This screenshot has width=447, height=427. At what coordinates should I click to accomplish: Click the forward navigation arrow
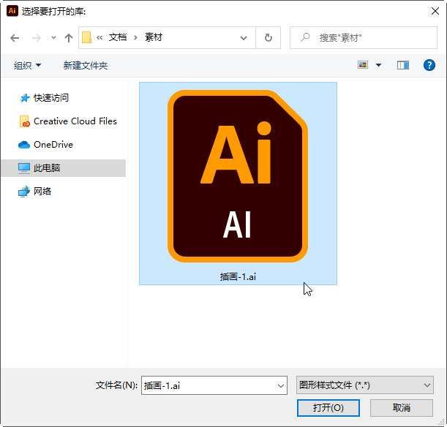point(36,38)
